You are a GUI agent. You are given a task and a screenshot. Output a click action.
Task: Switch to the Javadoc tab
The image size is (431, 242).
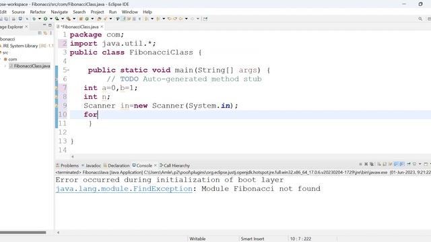(92, 165)
